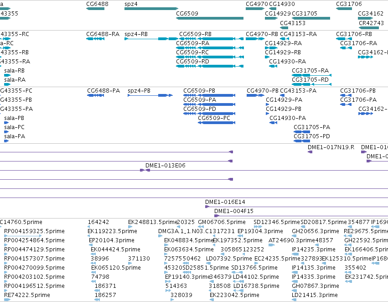Click transcript CG14930-RA

click(x=288, y=62)
